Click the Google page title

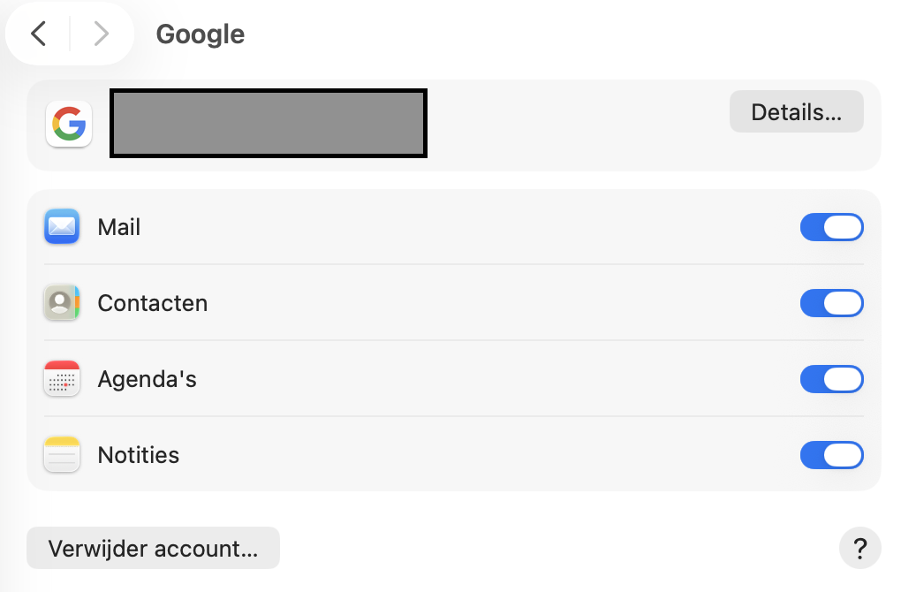tap(200, 34)
